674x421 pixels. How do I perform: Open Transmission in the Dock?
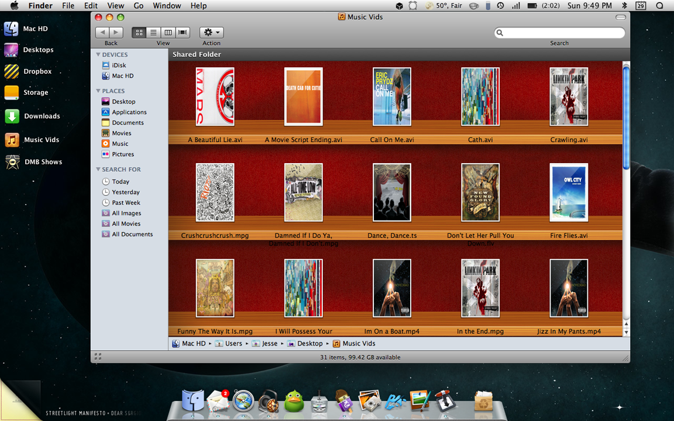[x=445, y=401]
